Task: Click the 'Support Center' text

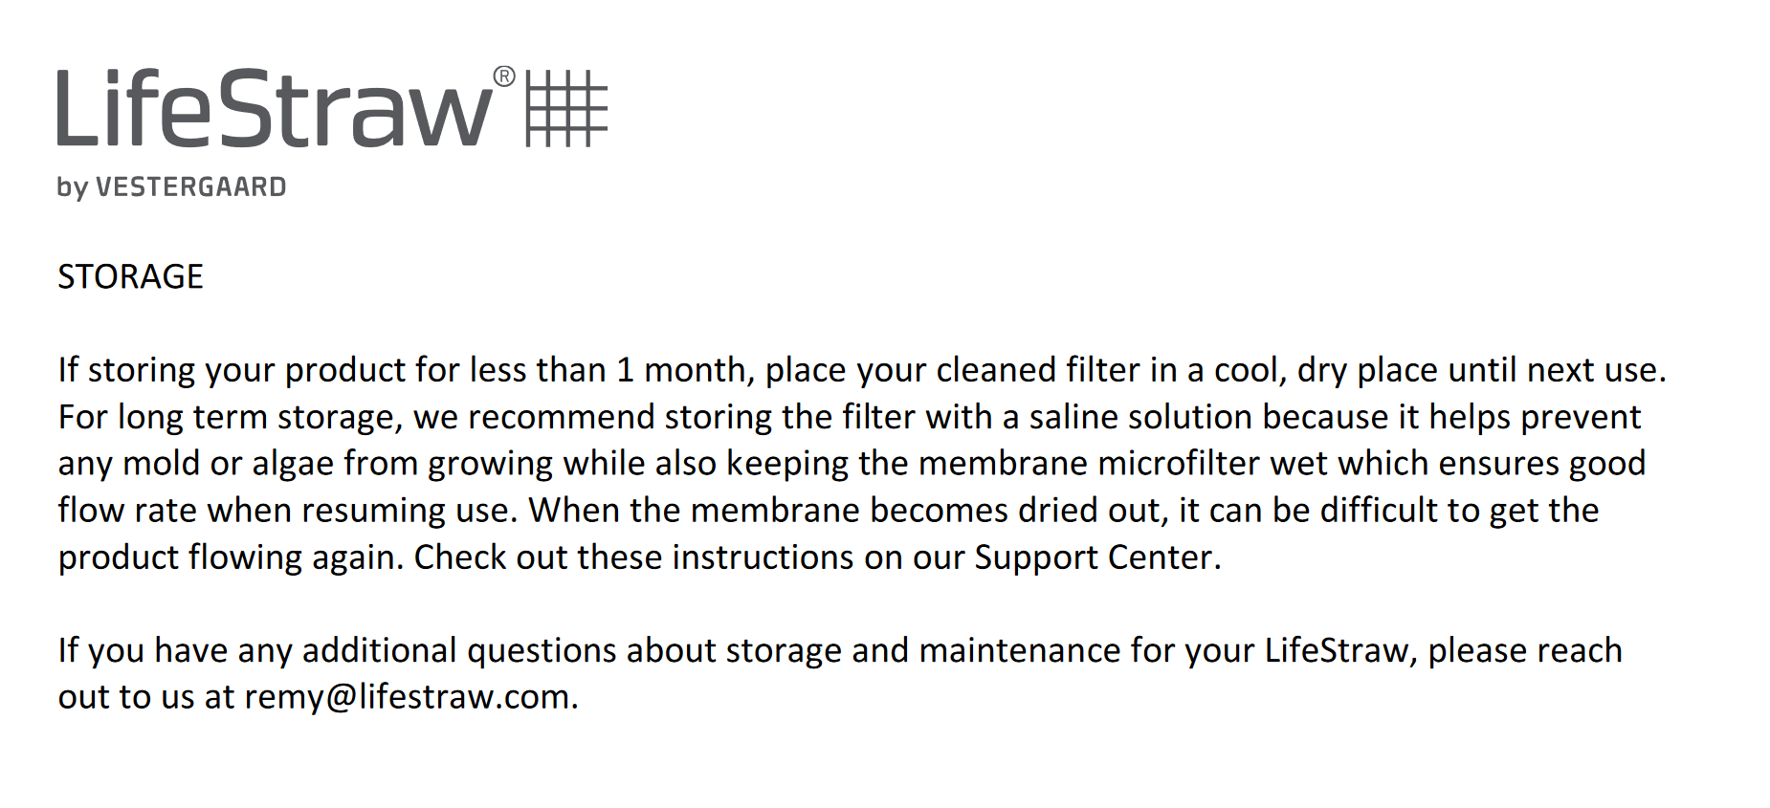Action: [x=1094, y=557]
